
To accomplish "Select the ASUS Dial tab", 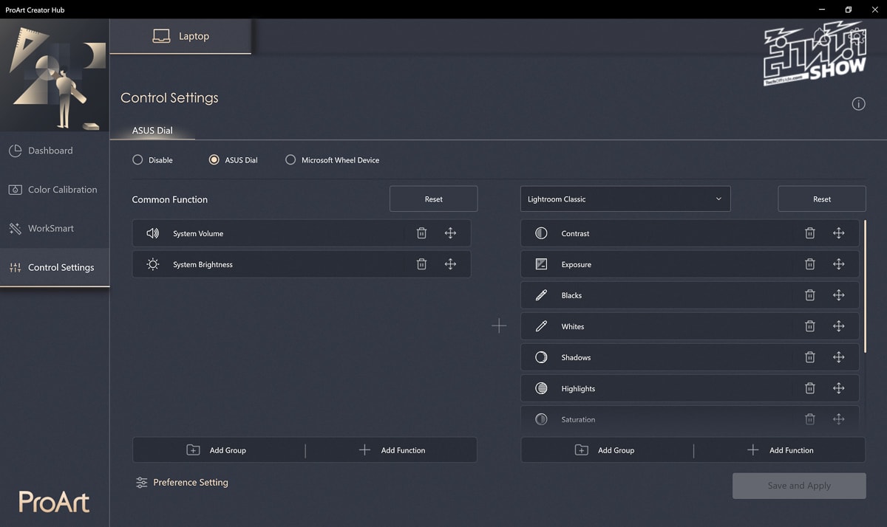I will tap(152, 131).
